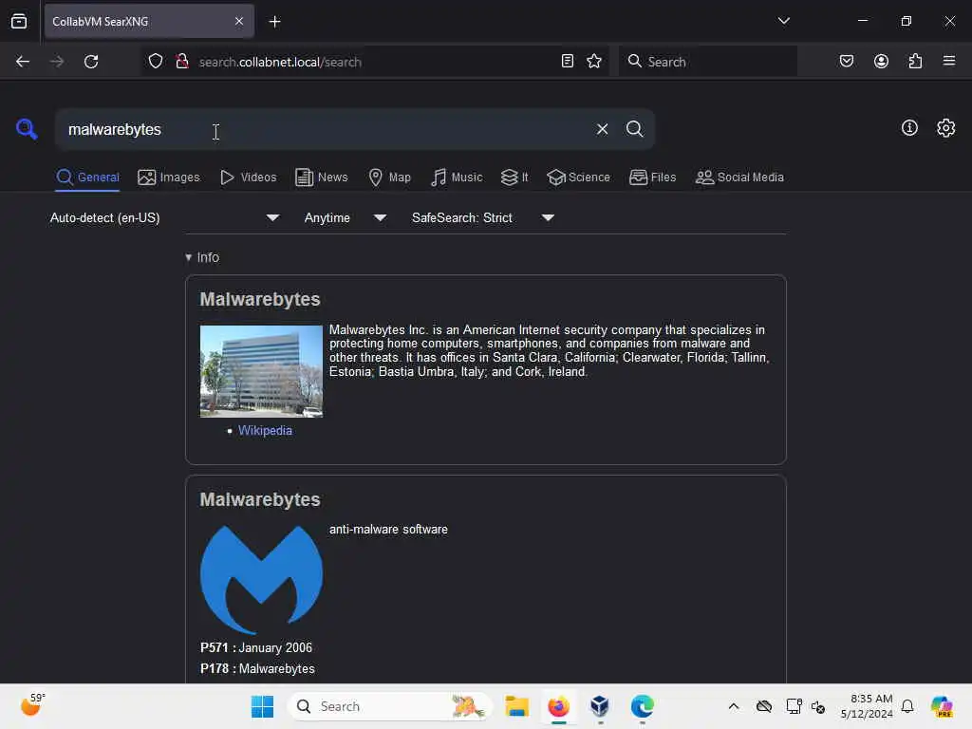Switch to the General category tab
972x729 pixels.
click(87, 178)
